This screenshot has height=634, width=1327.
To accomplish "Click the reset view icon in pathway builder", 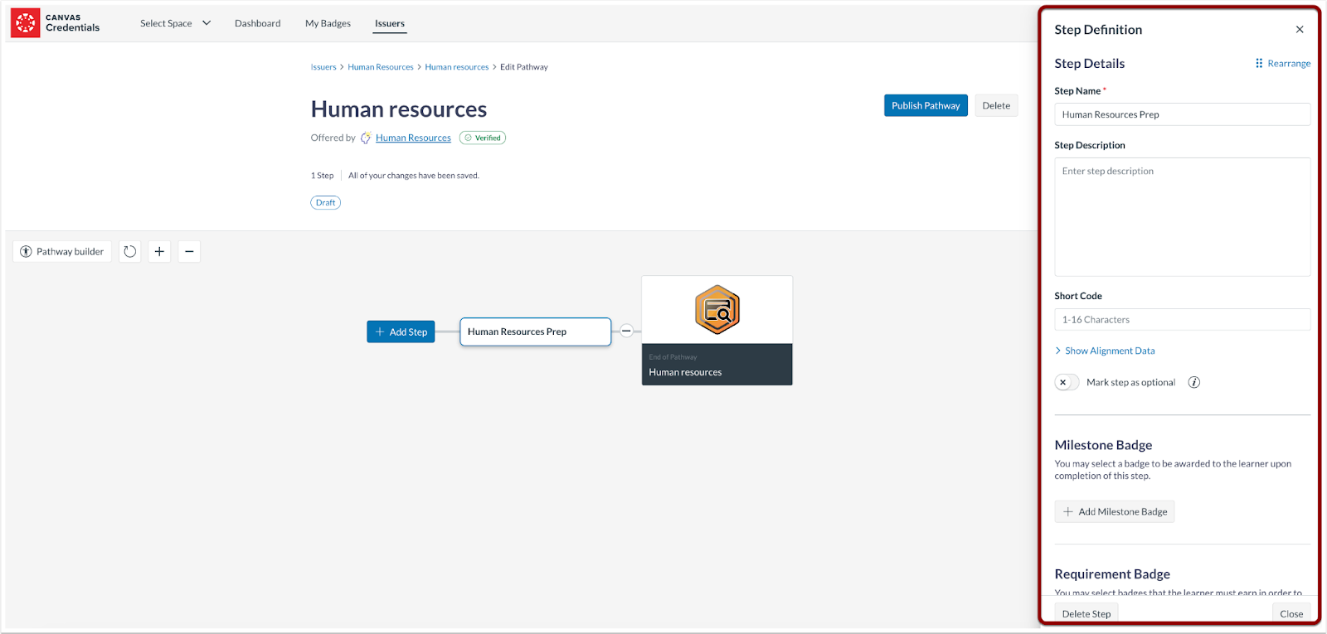I will pos(129,252).
